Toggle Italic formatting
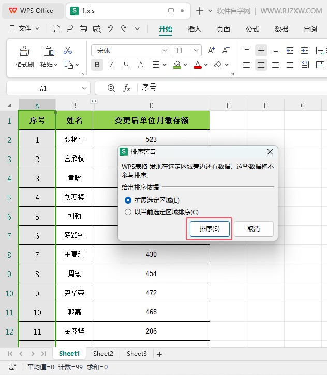This screenshot has height=375, width=327. pyautogui.click(x=111, y=65)
